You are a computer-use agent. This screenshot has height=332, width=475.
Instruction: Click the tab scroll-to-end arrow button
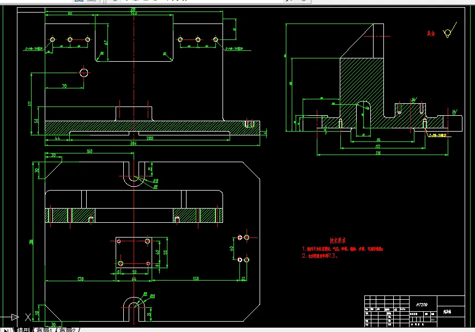pos(5,330)
